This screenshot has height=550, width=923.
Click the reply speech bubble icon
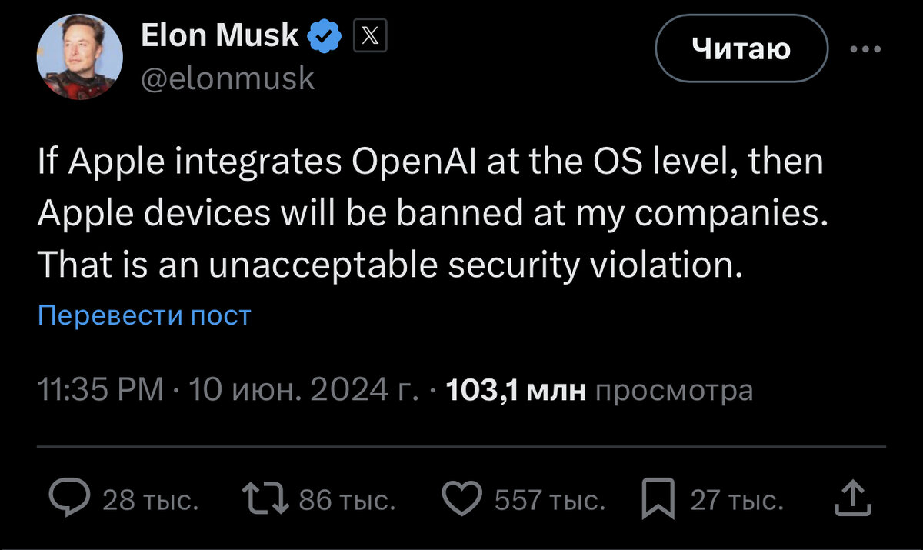coord(69,501)
